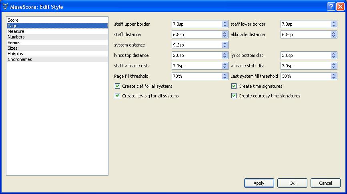Screen dimensions: 347x194
Task: Decrease staff v-frame dist. value
Action: click(225, 67)
